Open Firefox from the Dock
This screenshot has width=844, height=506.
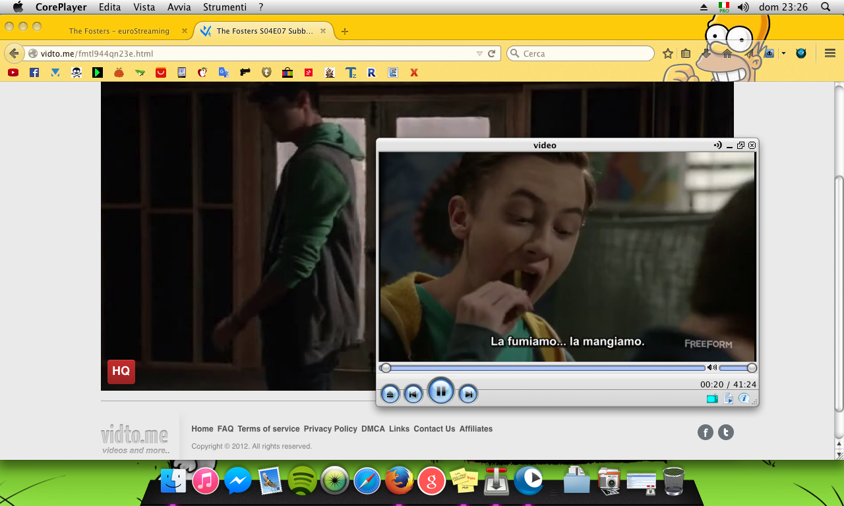[399, 480]
